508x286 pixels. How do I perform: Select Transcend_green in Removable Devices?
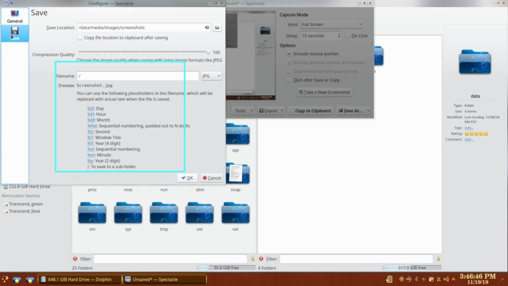(26, 204)
